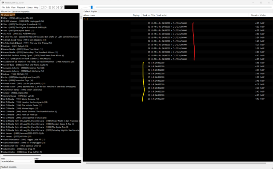Click on the playback seekbar
Image resolution: width=273 pixels, height=169 pixels.
click(x=183, y=7)
